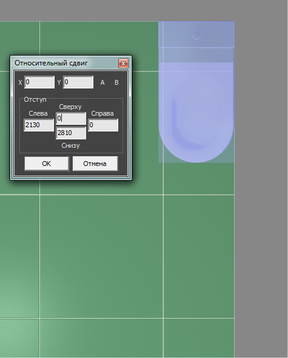Click the gray area outside the tiled floor
The height and width of the screenshot is (358, 288).
[261, 183]
